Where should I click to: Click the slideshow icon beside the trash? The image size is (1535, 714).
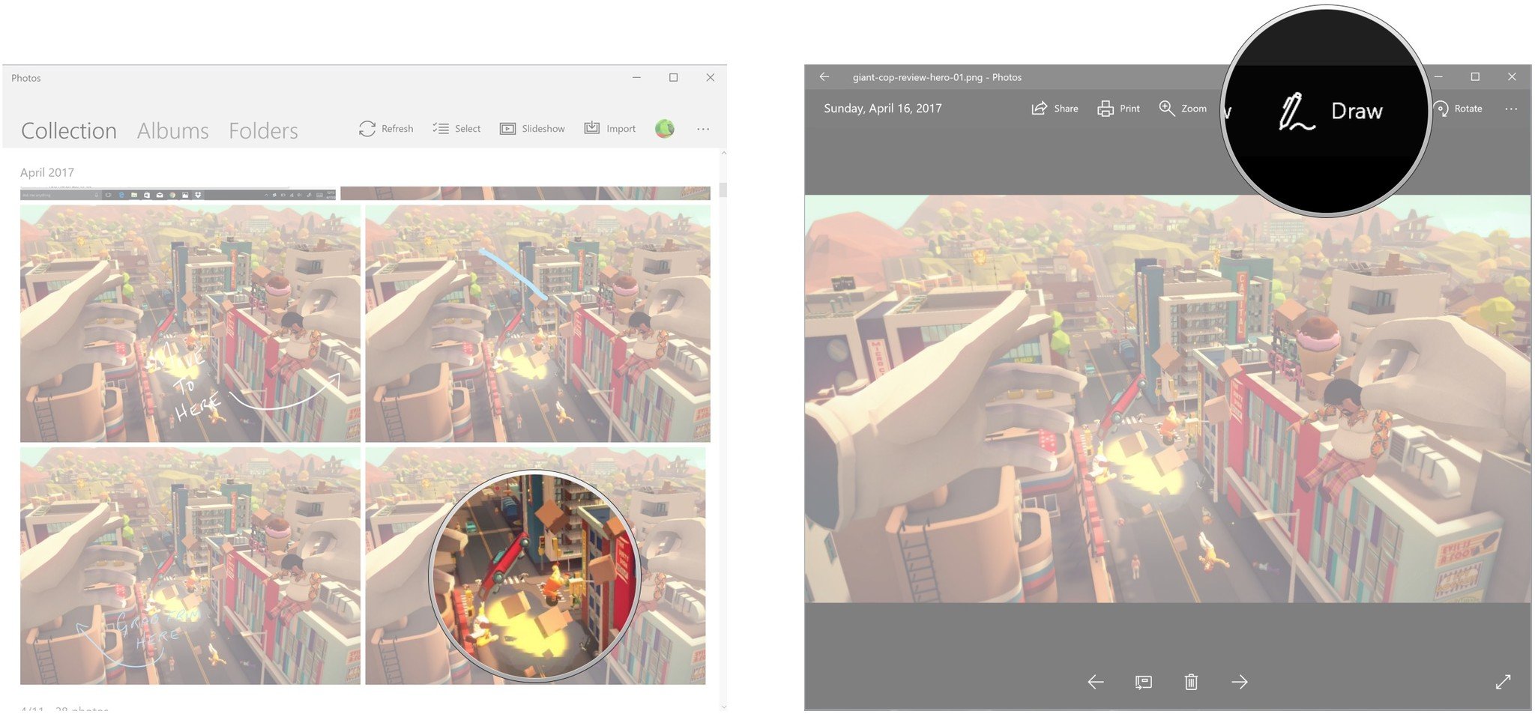pos(1143,682)
